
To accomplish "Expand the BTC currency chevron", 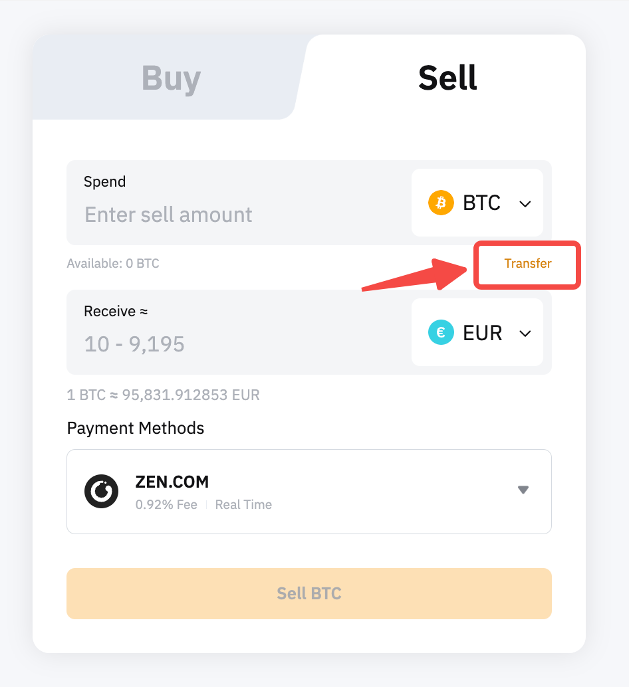I will (525, 203).
